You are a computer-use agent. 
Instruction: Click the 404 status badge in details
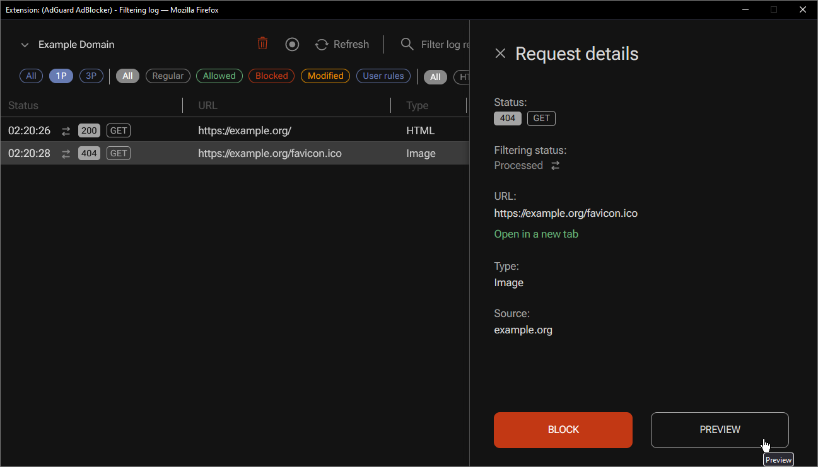pyautogui.click(x=507, y=118)
